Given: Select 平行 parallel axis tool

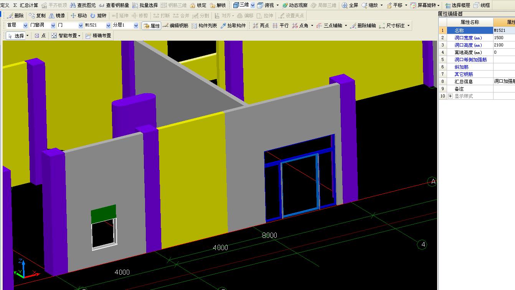Looking at the screenshot, I should (x=281, y=26).
